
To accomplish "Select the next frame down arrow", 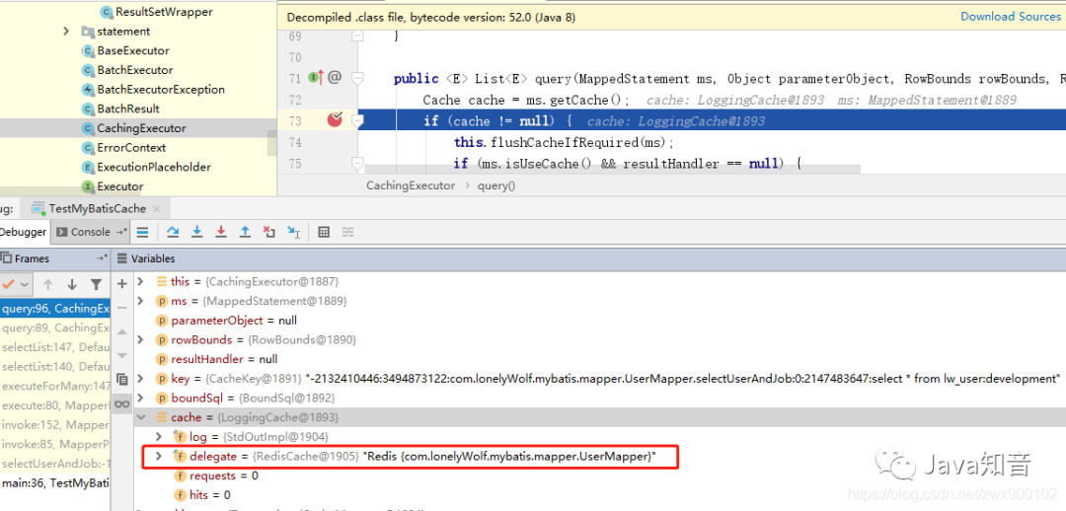I will [72, 284].
